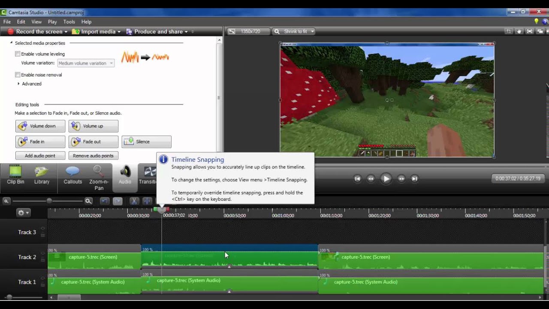The height and width of the screenshot is (309, 549).
Task: Open Import media dropdown arrow
Action: tap(118, 32)
